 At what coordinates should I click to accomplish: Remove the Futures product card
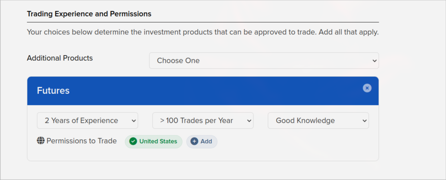coord(367,88)
